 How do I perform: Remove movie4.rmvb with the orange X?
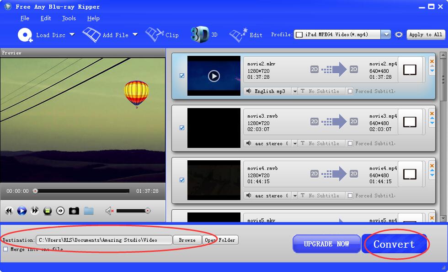click(432, 165)
